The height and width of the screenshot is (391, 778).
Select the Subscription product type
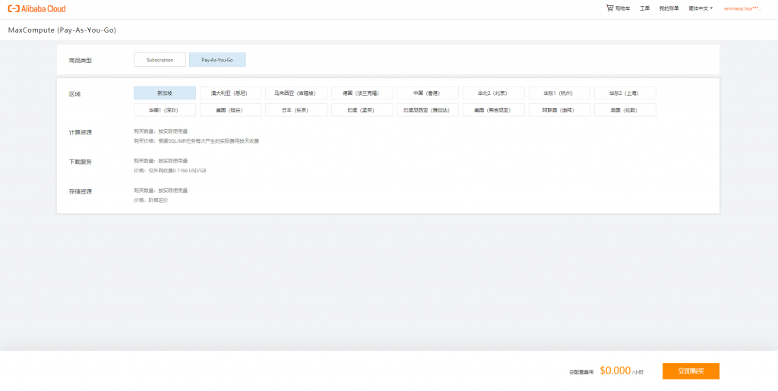pyautogui.click(x=160, y=59)
